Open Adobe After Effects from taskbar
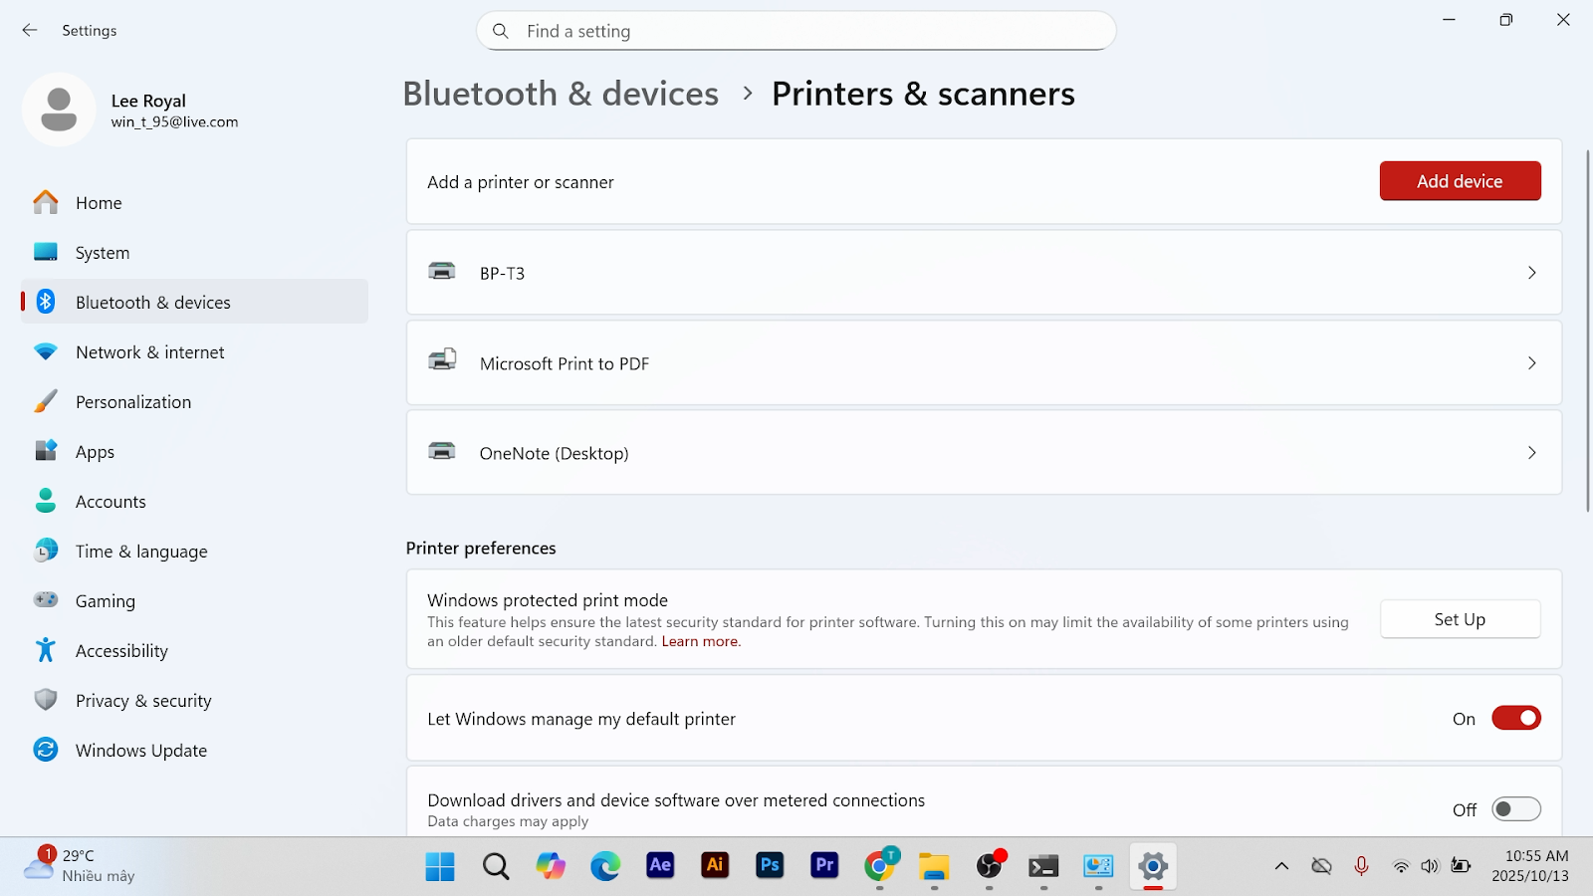 pyautogui.click(x=660, y=866)
